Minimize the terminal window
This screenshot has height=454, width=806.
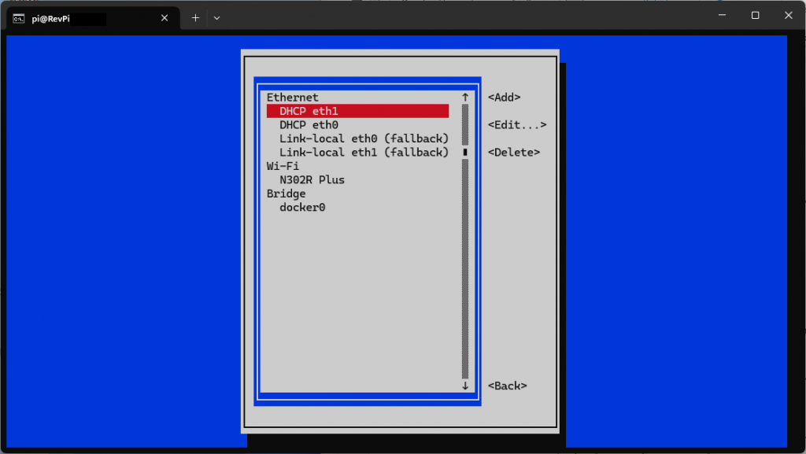pyautogui.click(x=723, y=16)
